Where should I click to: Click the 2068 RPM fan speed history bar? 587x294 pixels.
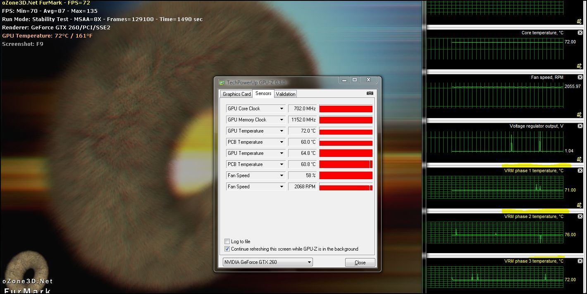pyautogui.click(x=346, y=187)
